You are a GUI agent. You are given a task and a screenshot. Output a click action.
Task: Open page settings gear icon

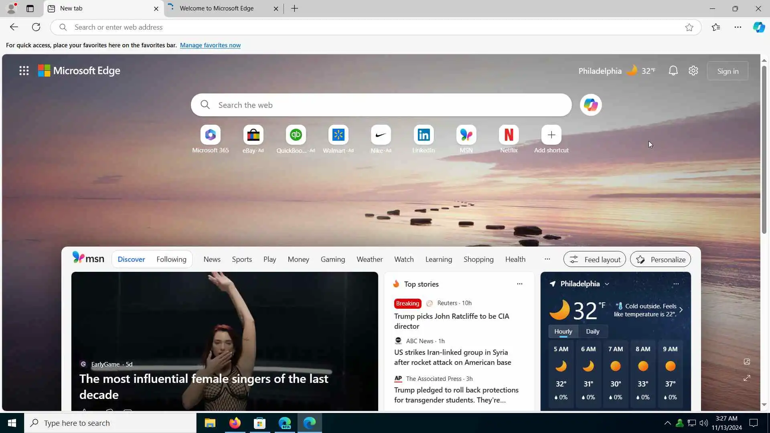point(693,71)
